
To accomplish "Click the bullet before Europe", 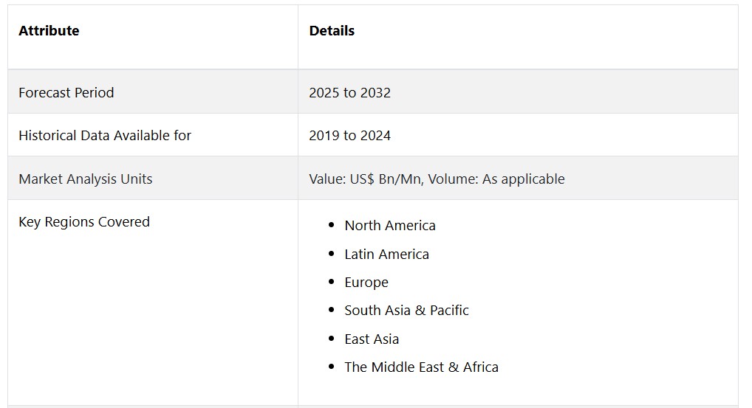I will click(x=332, y=282).
